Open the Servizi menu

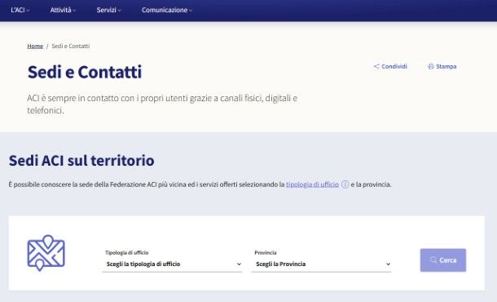pos(108,10)
